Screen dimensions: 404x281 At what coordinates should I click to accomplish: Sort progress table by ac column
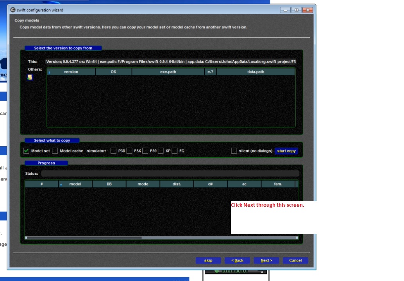[x=244, y=184]
